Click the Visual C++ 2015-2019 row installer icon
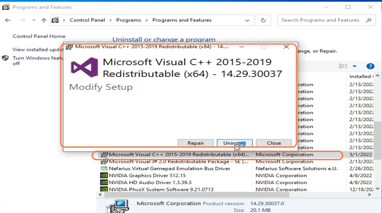 click(x=104, y=155)
